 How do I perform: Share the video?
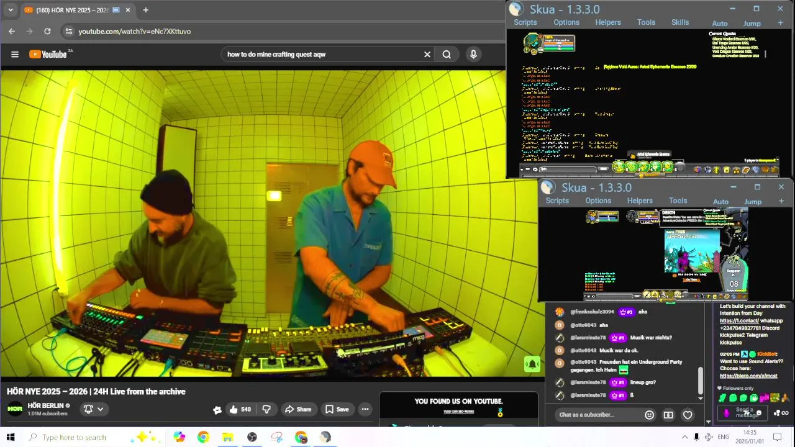click(x=298, y=409)
